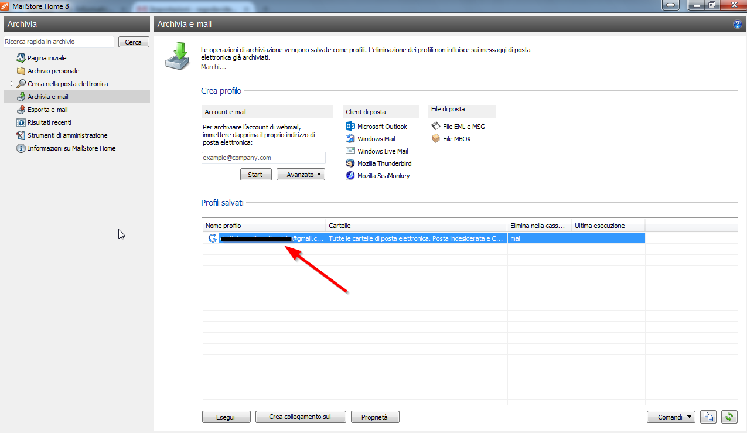The width and height of the screenshot is (747, 433).
Task: Focus the Ricerca rapida in archivio field
Action: 59,42
